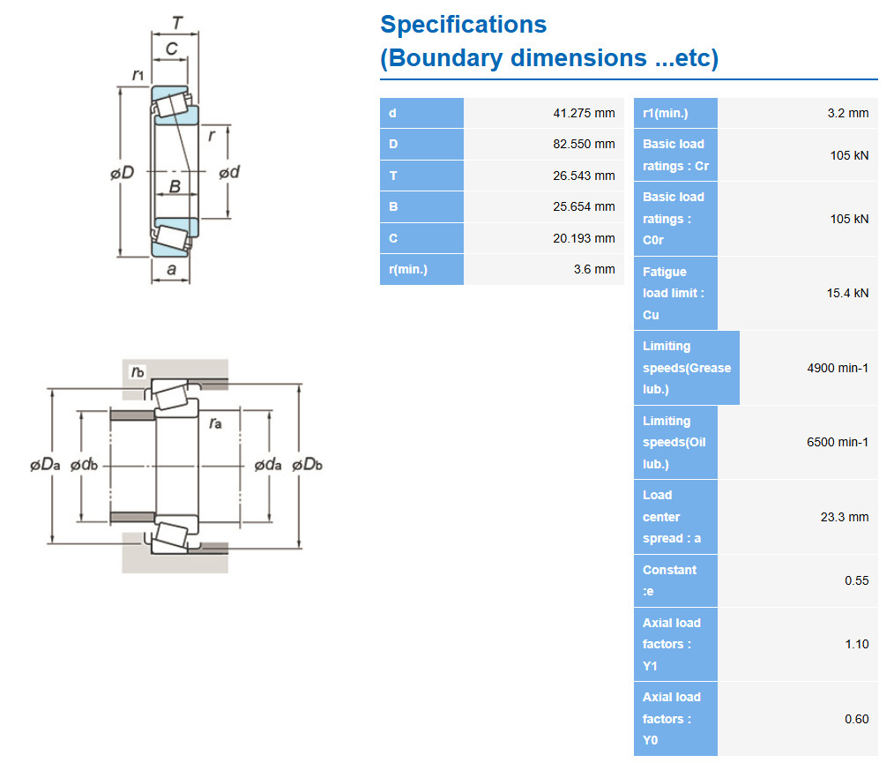
Task: Select the 'r(min.)' label cell
Action: click(422, 269)
